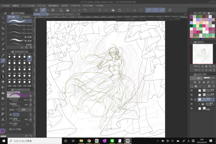Select the Eraser tool
216x144 pixels.
pyautogui.click(x=3, y=82)
